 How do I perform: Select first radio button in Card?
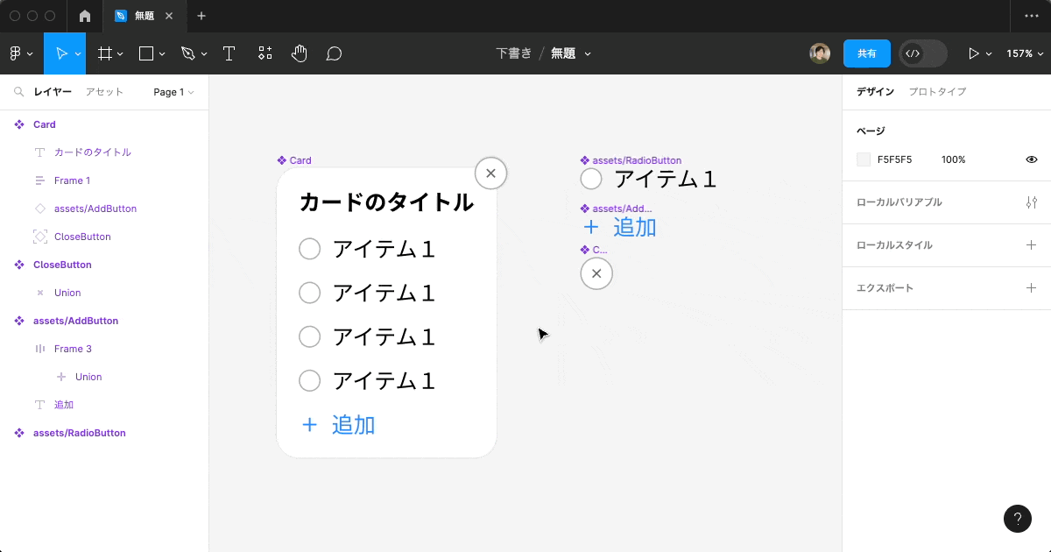310,249
